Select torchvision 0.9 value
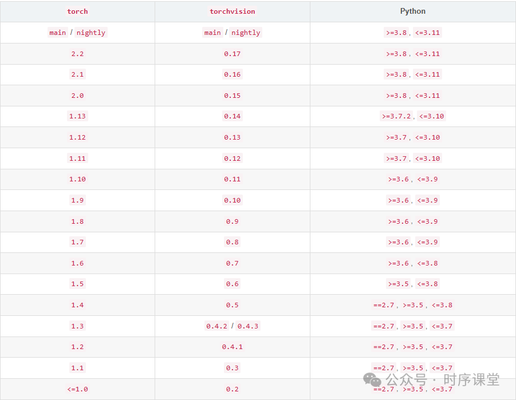 click(x=233, y=221)
